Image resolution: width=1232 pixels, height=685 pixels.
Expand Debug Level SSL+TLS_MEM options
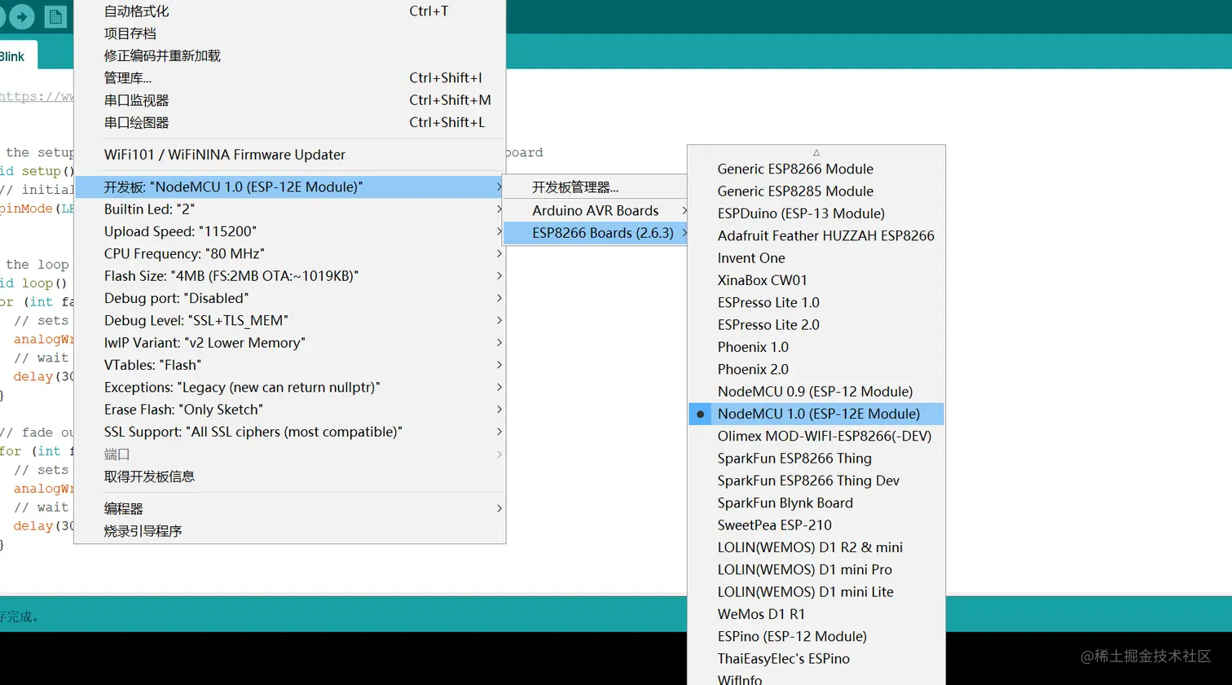(x=289, y=320)
